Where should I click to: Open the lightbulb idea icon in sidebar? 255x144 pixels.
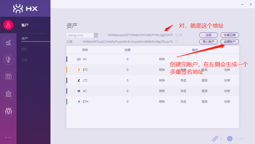pos(8,60)
